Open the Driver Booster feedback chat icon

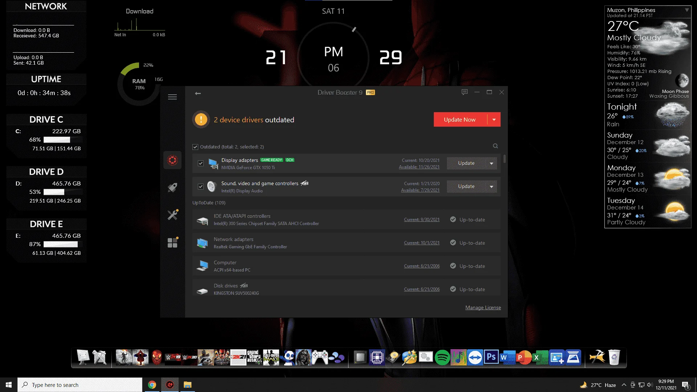pyautogui.click(x=464, y=92)
